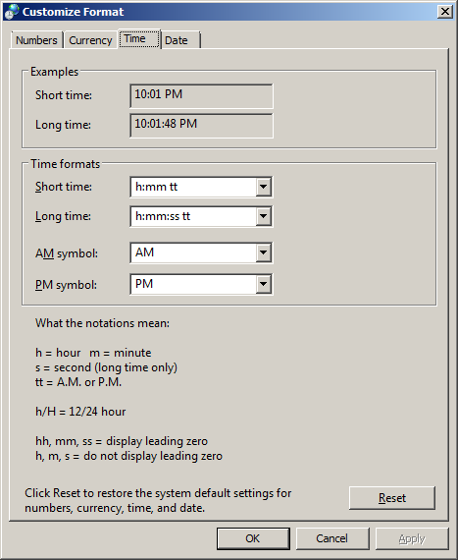The width and height of the screenshot is (458, 560).
Task: Go to the Date tab
Action: [180, 40]
